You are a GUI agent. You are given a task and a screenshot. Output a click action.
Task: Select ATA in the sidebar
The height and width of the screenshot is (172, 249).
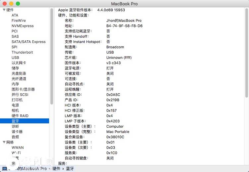tap(15, 15)
